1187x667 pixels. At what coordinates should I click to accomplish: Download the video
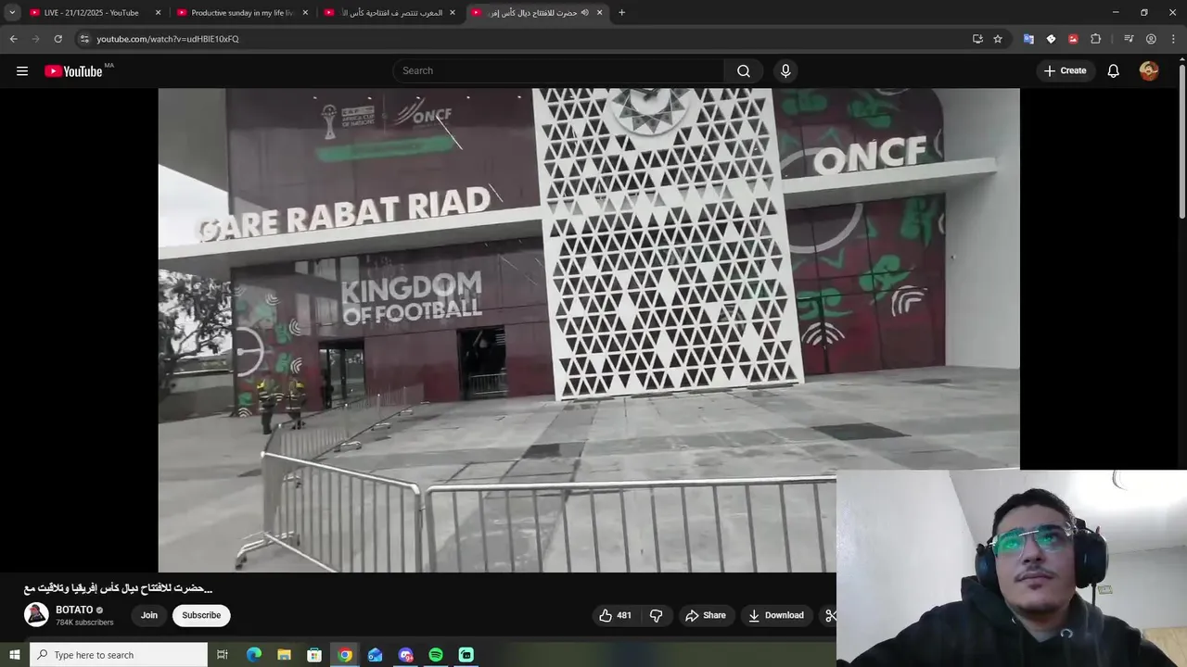776,615
